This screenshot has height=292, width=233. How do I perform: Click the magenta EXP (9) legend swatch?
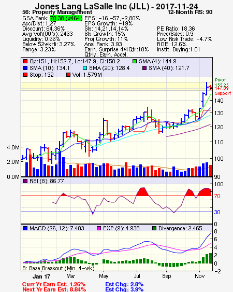(x=99, y=228)
